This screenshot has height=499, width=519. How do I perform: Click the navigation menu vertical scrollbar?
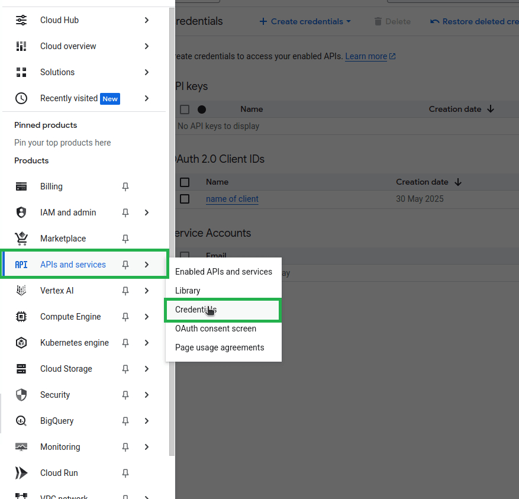point(172,237)
